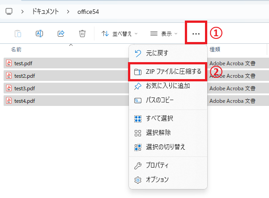The image size is (269, 198).
Task: Open プロパティ from the menu
Action: point(168,165)
